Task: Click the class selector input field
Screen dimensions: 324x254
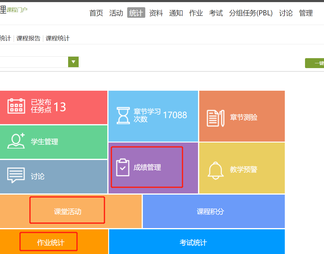Action: 33,62
